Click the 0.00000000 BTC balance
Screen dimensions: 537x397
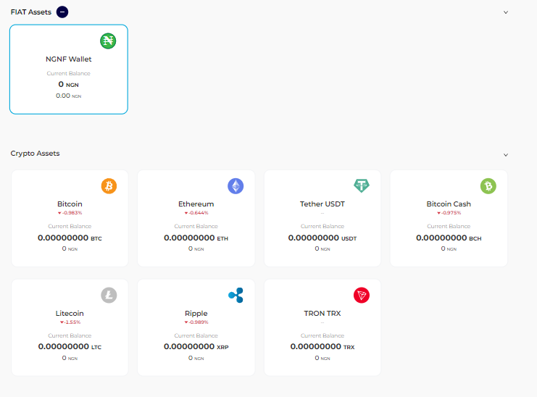(70, 238)
